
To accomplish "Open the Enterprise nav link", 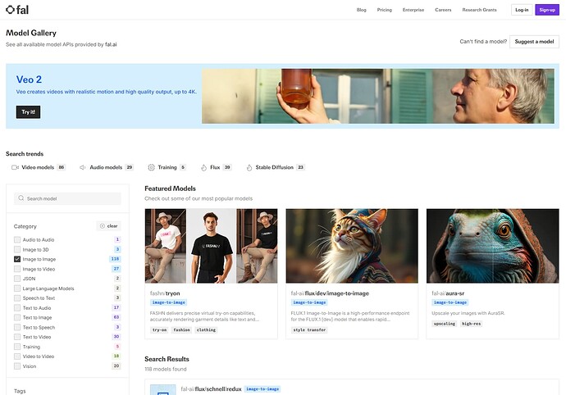I will pos(413,10).
